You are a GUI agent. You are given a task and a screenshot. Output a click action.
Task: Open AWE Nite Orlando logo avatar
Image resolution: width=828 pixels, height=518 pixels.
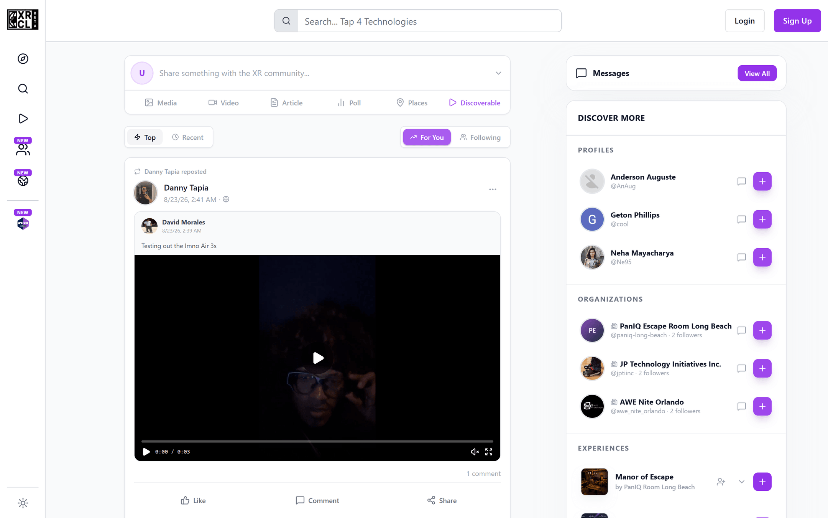click(592, 406)
